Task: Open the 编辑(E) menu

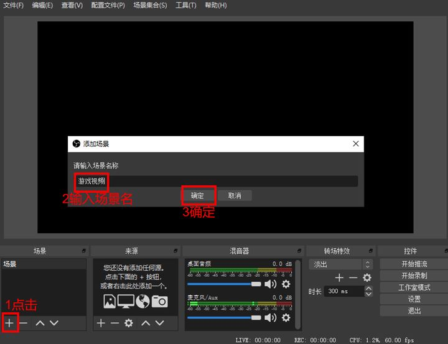Action: 42,5
